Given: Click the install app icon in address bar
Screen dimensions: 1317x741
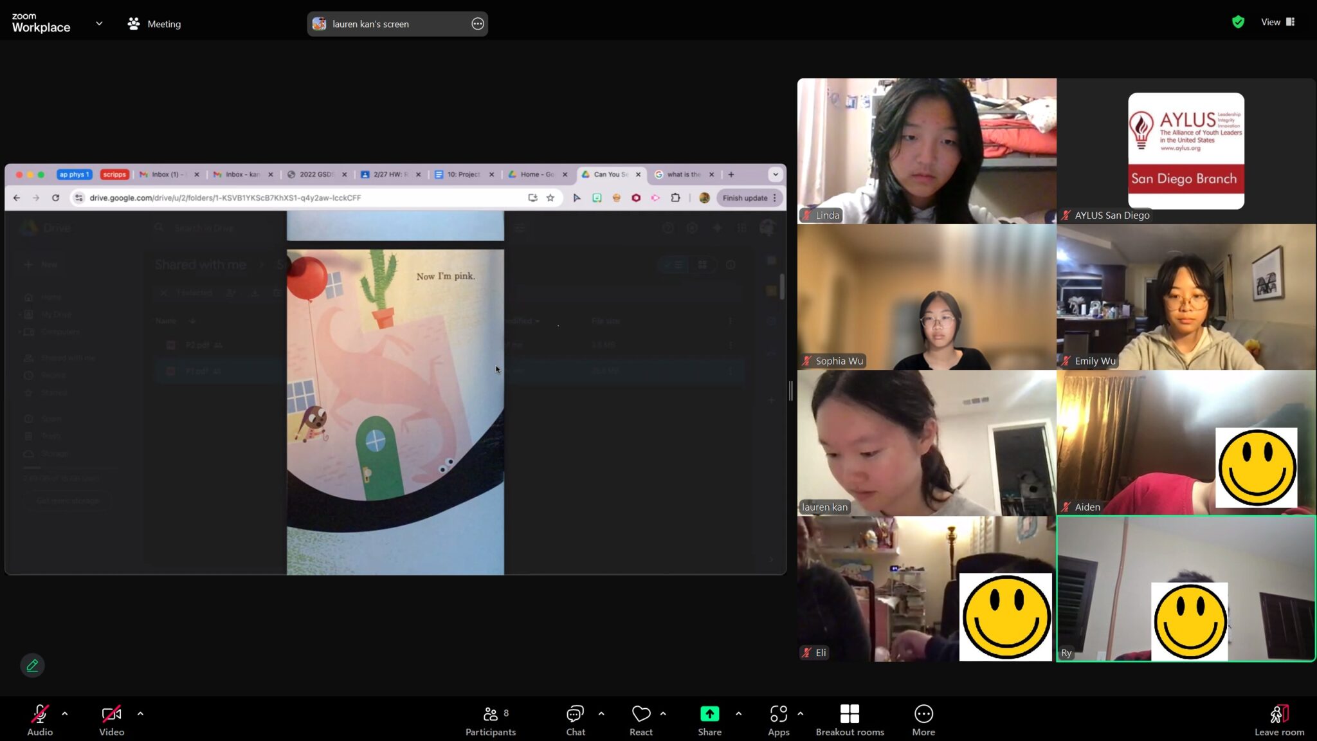Looking at the screenshot, I should 532,198.
